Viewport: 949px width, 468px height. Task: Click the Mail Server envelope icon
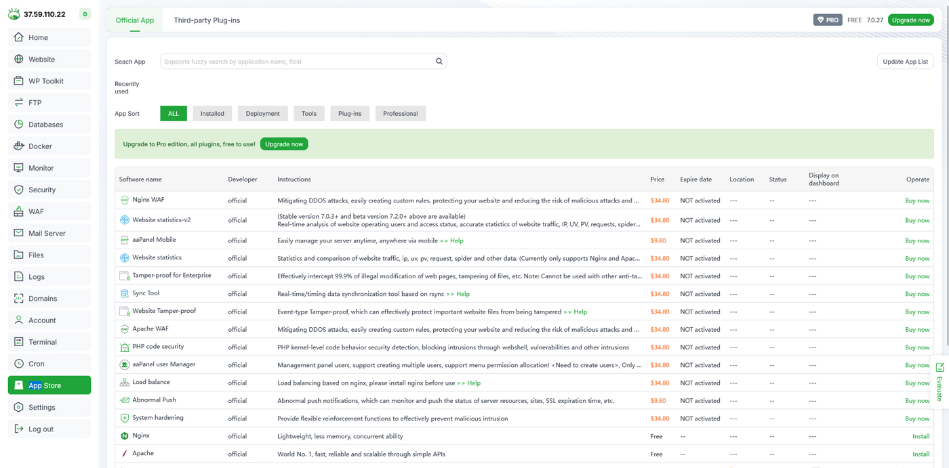19,233
